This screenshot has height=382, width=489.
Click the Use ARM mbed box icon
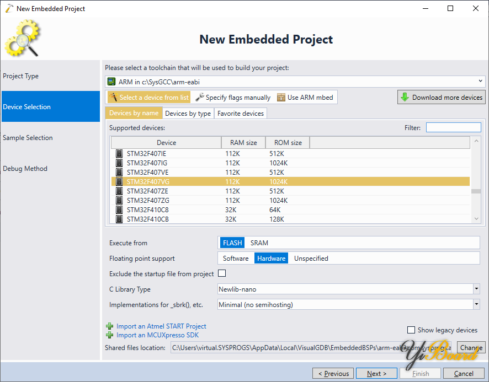pos(281,98)
